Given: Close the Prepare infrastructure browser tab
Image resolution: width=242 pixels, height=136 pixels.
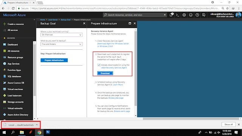Looking at the screenshot, I should click(34, 3).
